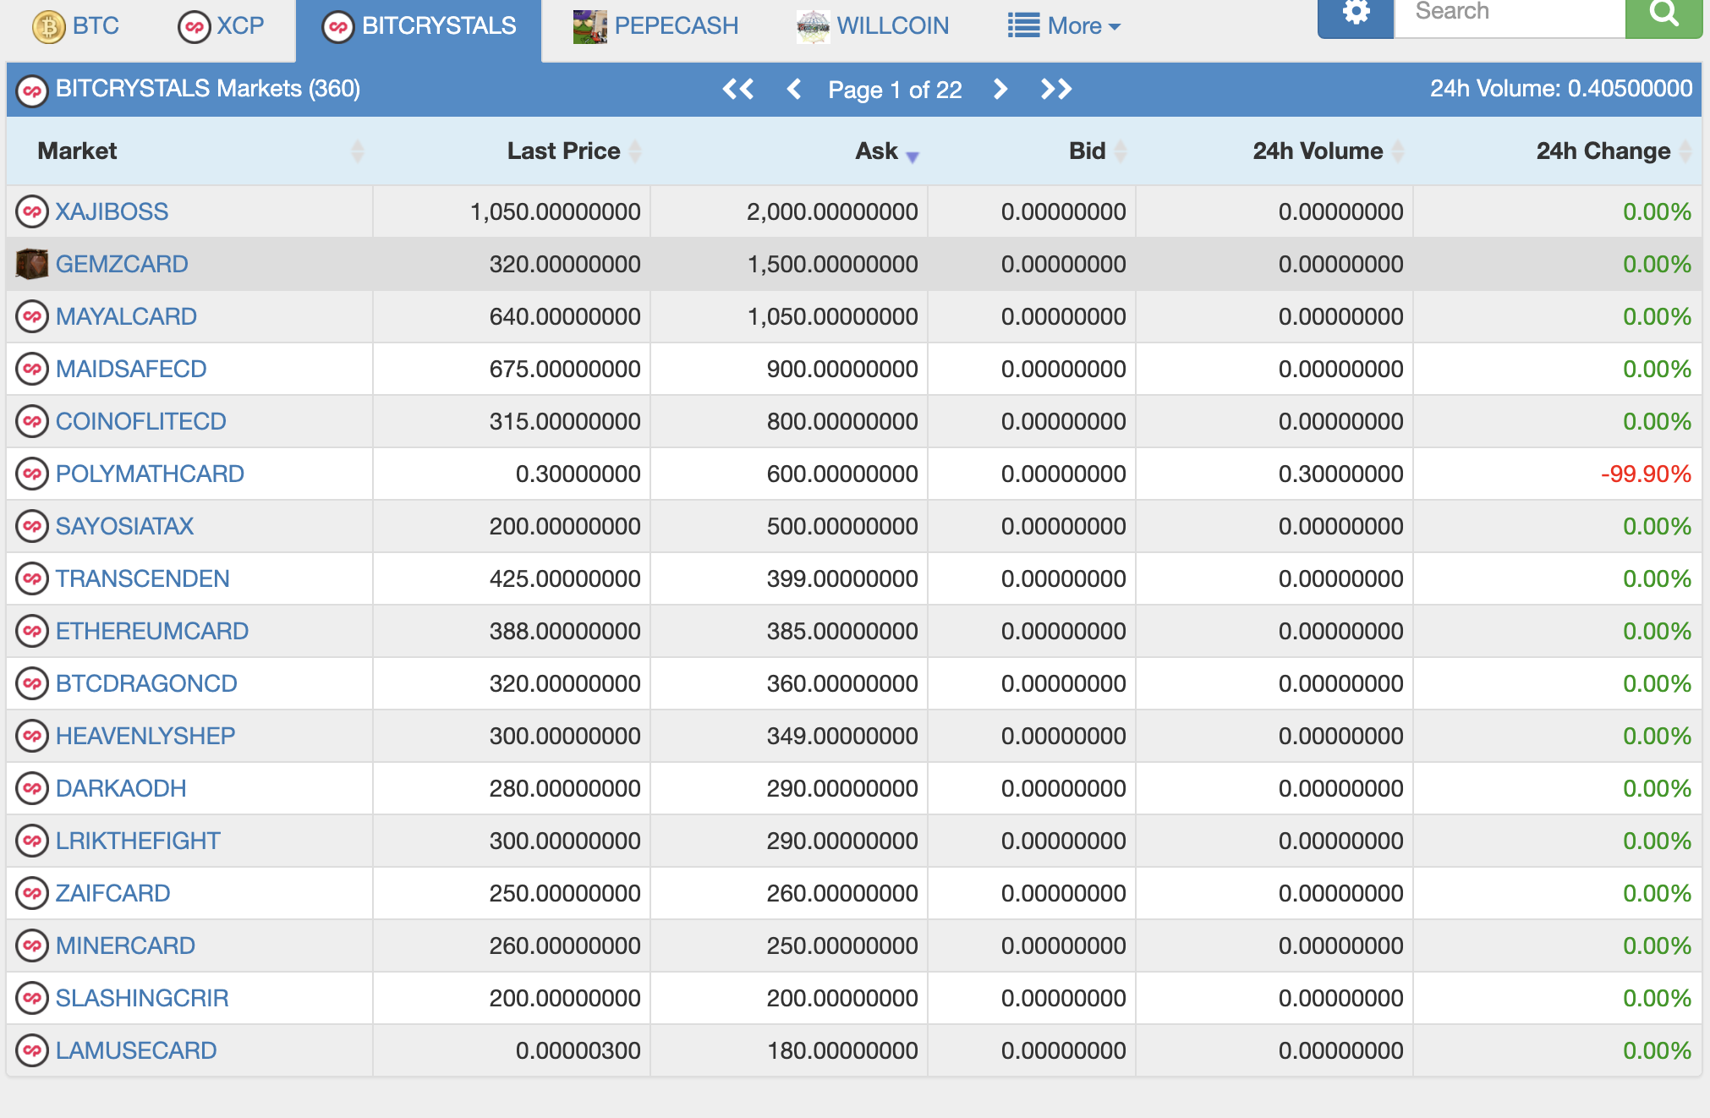Go to the next page arrow
Viewport: 1710px width, 1118px height.
tap(1000, 89)
